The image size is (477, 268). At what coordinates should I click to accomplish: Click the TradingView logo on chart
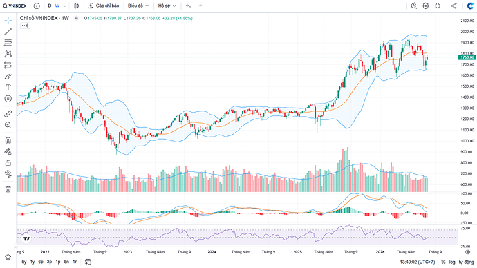point(26,239)
